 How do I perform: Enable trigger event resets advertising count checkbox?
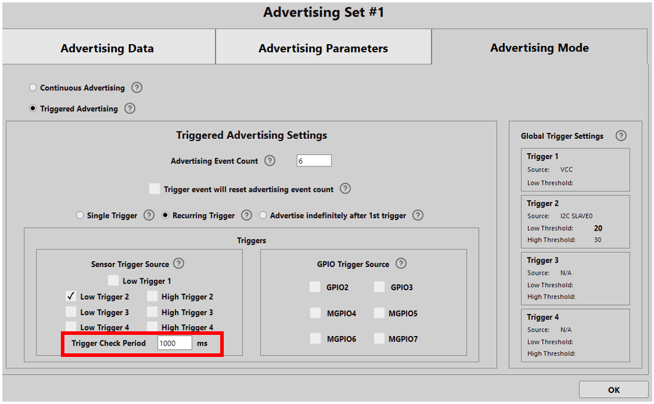tap(155, 189)
